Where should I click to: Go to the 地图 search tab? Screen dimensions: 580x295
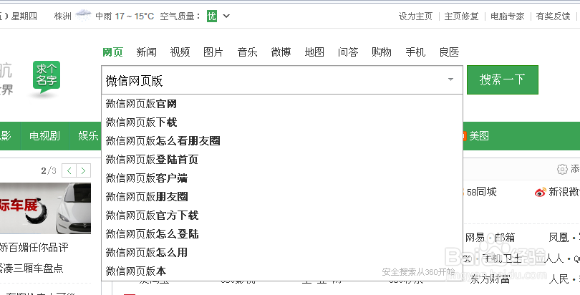pos(314,52)
